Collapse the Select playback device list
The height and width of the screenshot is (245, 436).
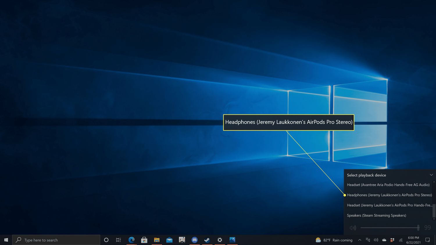pos(431,175)
